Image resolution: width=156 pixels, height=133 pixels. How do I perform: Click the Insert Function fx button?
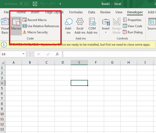tap(57, 54)
